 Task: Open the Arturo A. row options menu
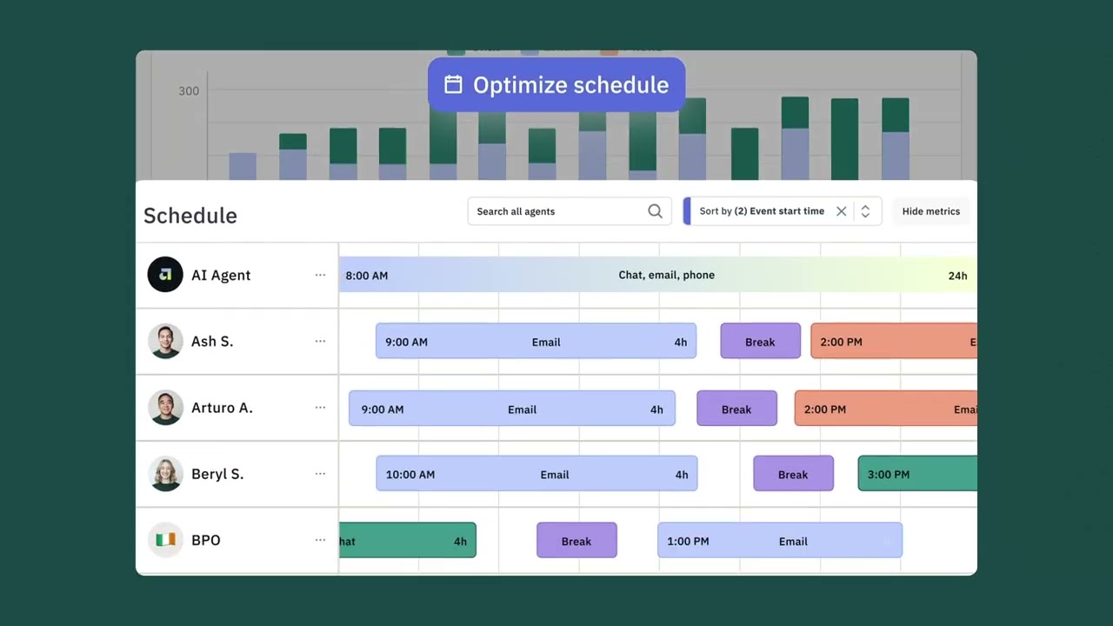[x=320, y=407]
